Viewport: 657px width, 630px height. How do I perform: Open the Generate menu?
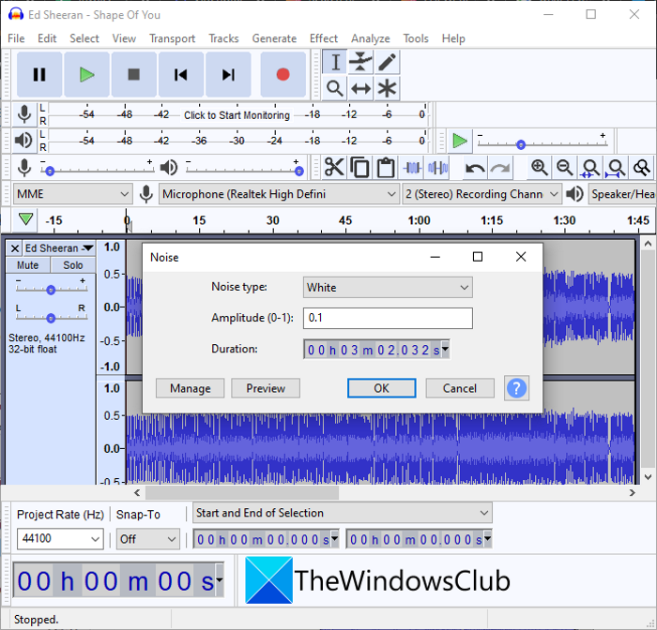(x=274, y=38)
